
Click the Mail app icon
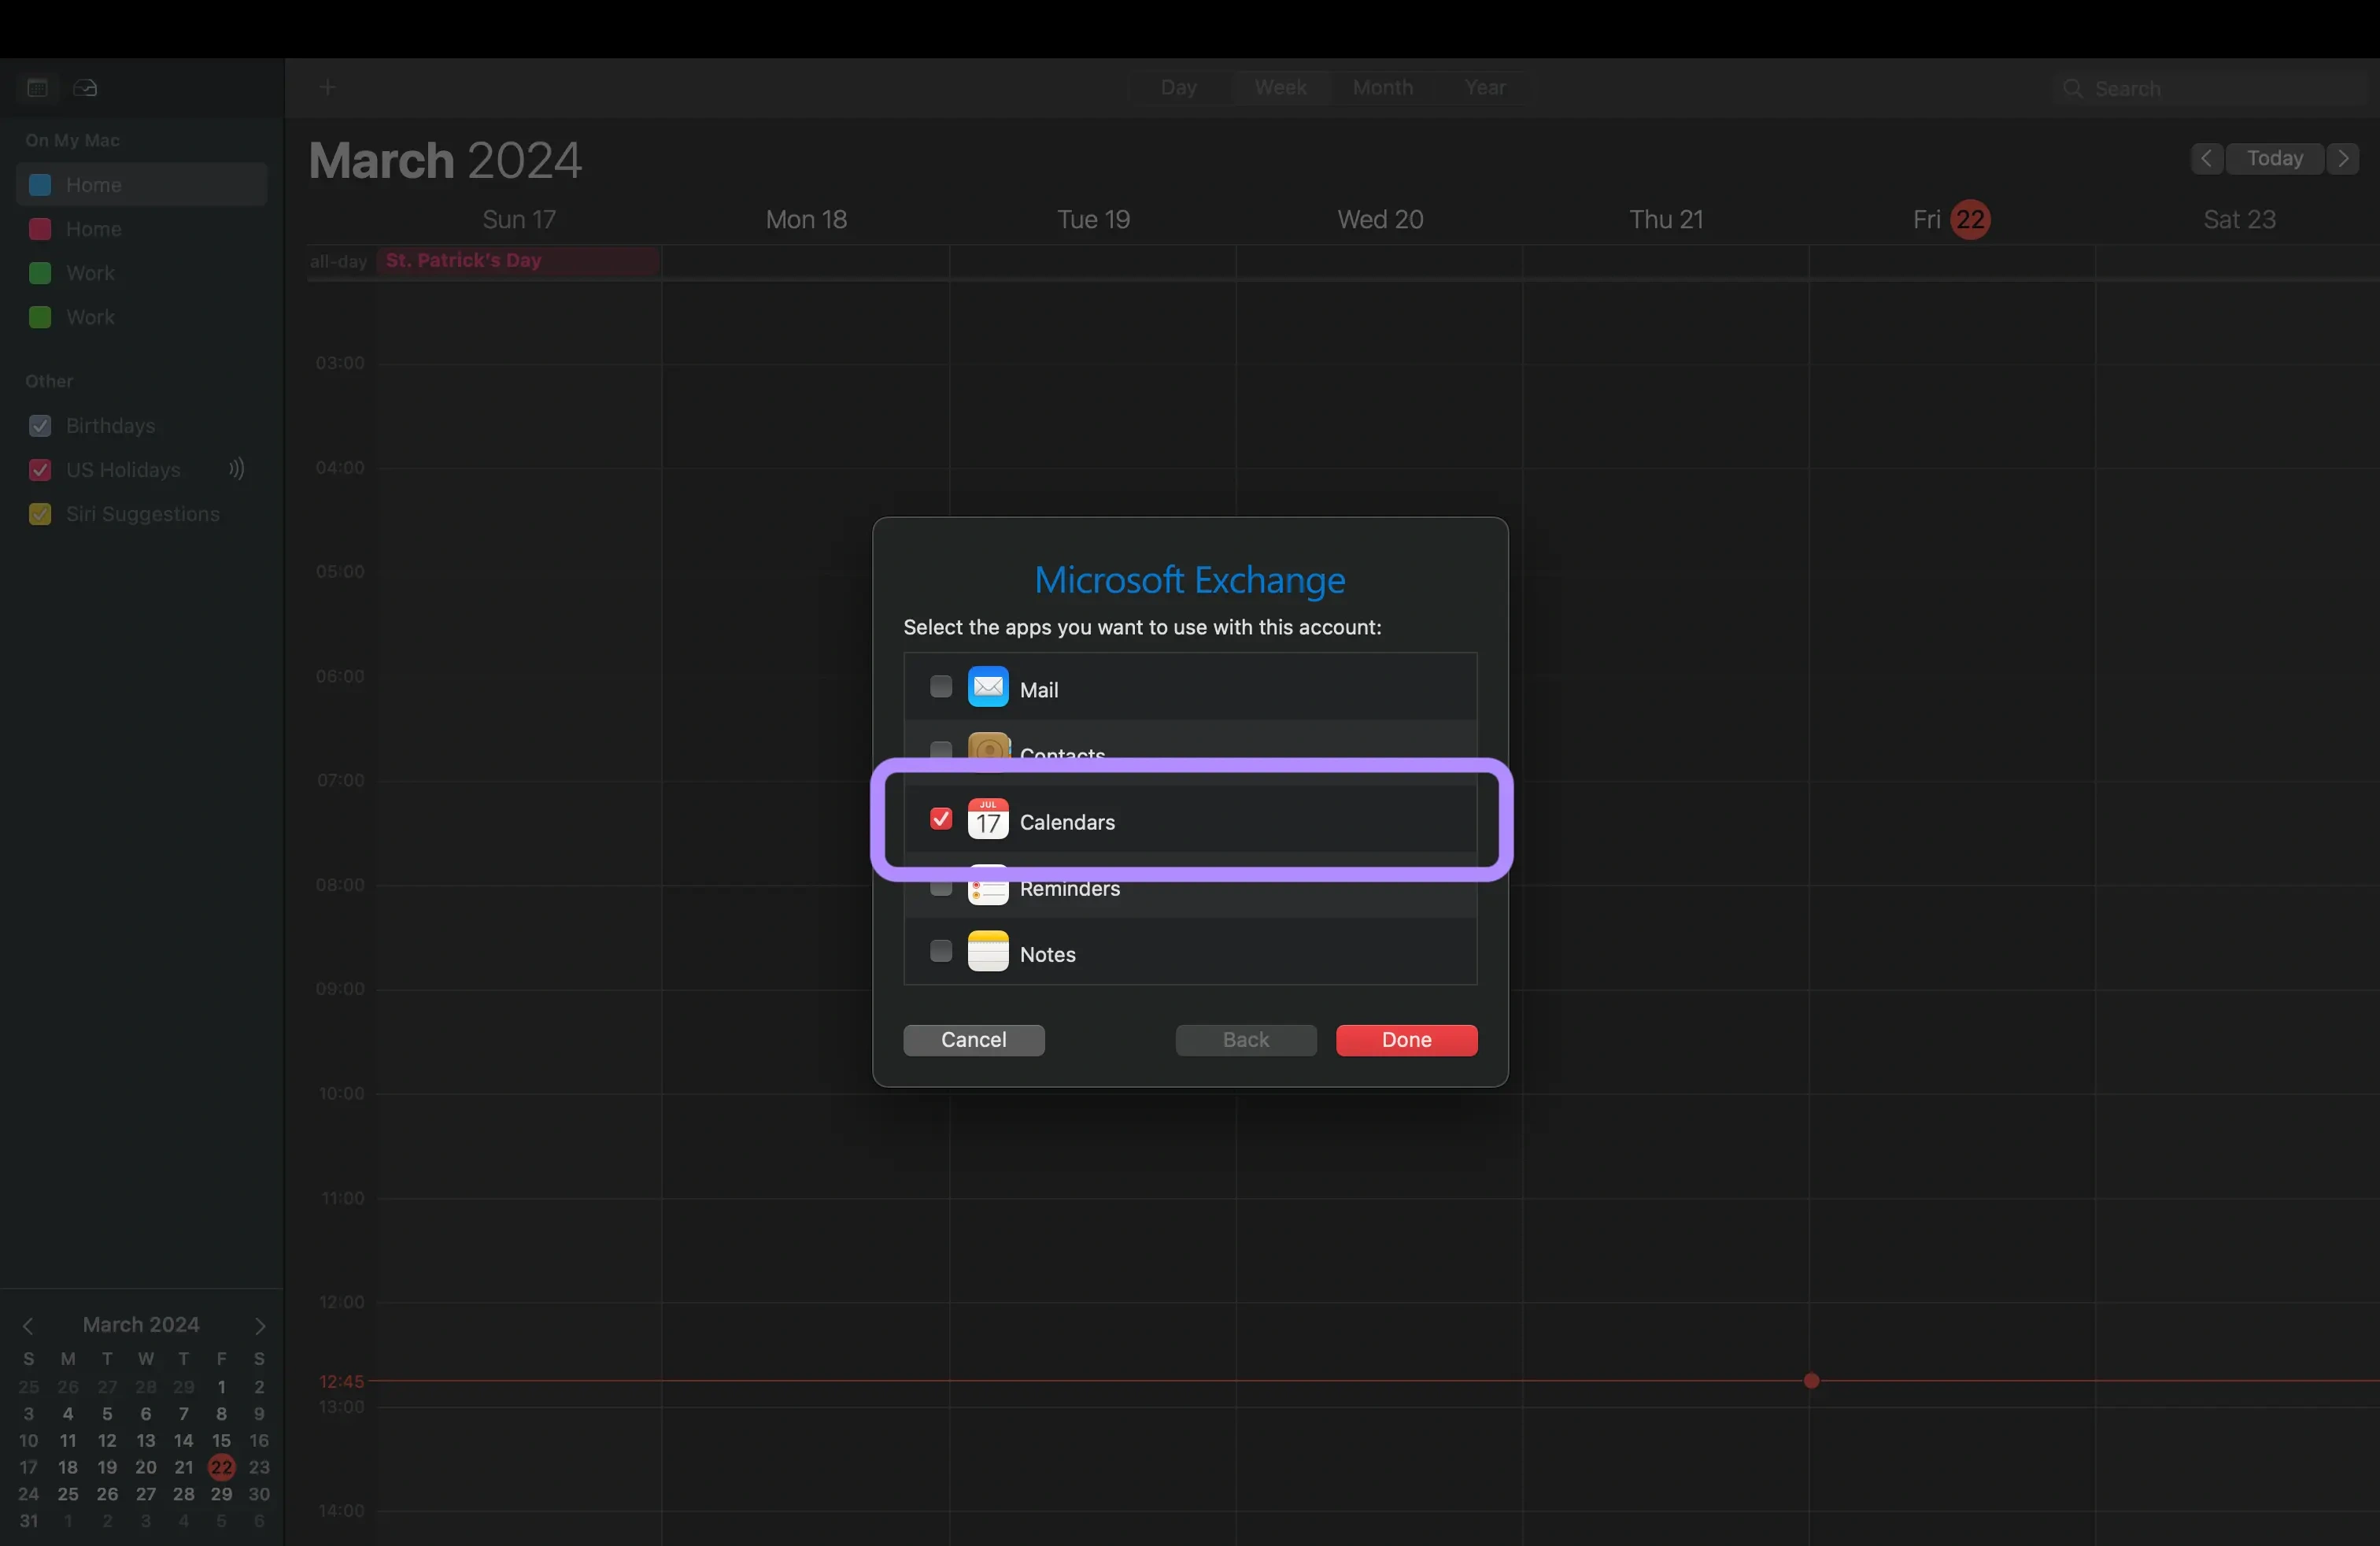pyautogui.click(x=987, y=686)
